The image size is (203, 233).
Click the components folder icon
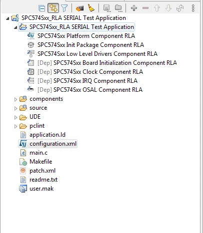coord(23,99)
